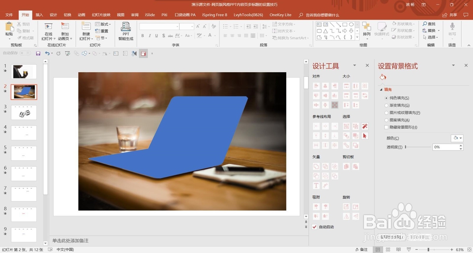The image size is (473, 253).
Task: Click the Italic formatting icon
Action: point(149,35)
